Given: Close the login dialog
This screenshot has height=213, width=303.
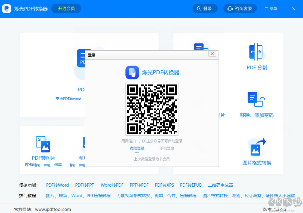Looking at the screenshot, I should point(212,54).
